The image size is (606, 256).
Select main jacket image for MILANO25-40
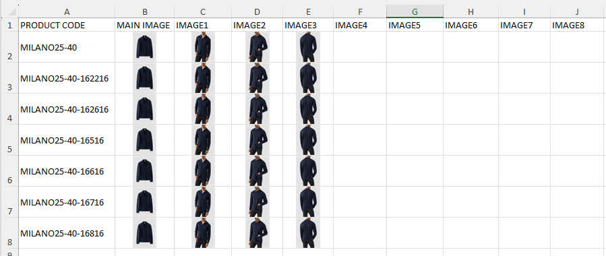(144, 46)
